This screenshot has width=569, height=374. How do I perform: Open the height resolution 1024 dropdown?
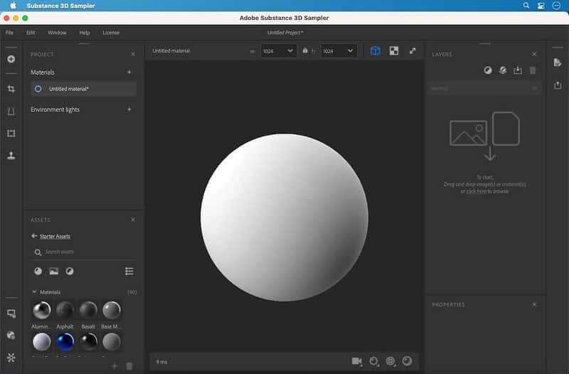click(339, 50)
